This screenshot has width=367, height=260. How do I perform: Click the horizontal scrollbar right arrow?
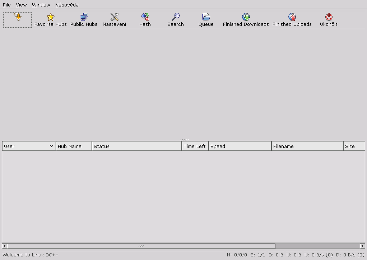362,246
